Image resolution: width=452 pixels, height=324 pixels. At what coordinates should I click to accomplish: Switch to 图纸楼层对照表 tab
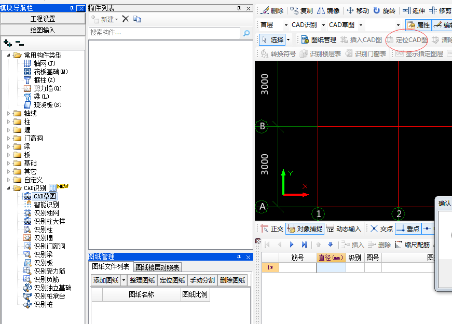157,267
